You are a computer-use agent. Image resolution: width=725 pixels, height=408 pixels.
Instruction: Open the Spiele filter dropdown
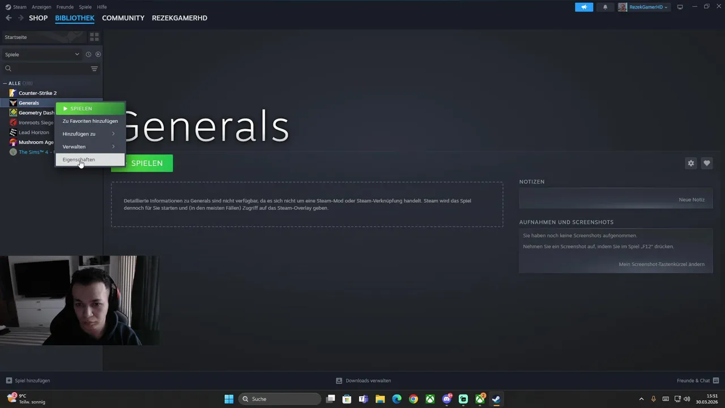click(42, 54)
